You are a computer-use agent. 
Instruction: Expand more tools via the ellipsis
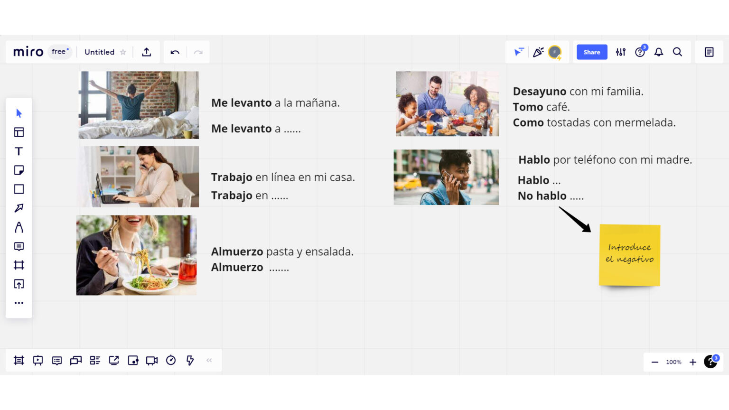tap(19, 303)
